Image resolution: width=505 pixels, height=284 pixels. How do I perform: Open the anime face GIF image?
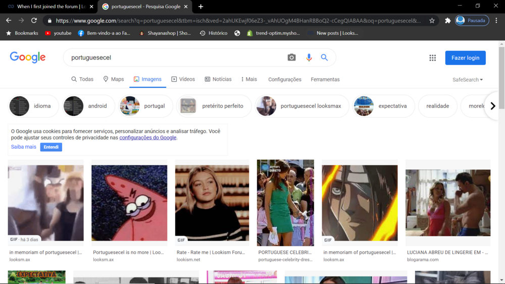(360, 203)
